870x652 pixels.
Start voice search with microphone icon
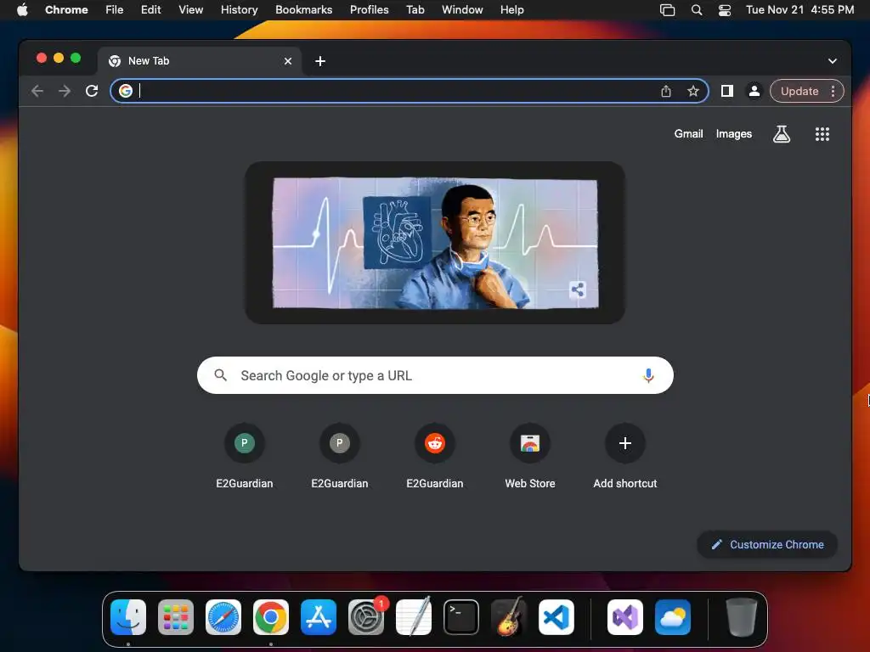tap(647, 375)
